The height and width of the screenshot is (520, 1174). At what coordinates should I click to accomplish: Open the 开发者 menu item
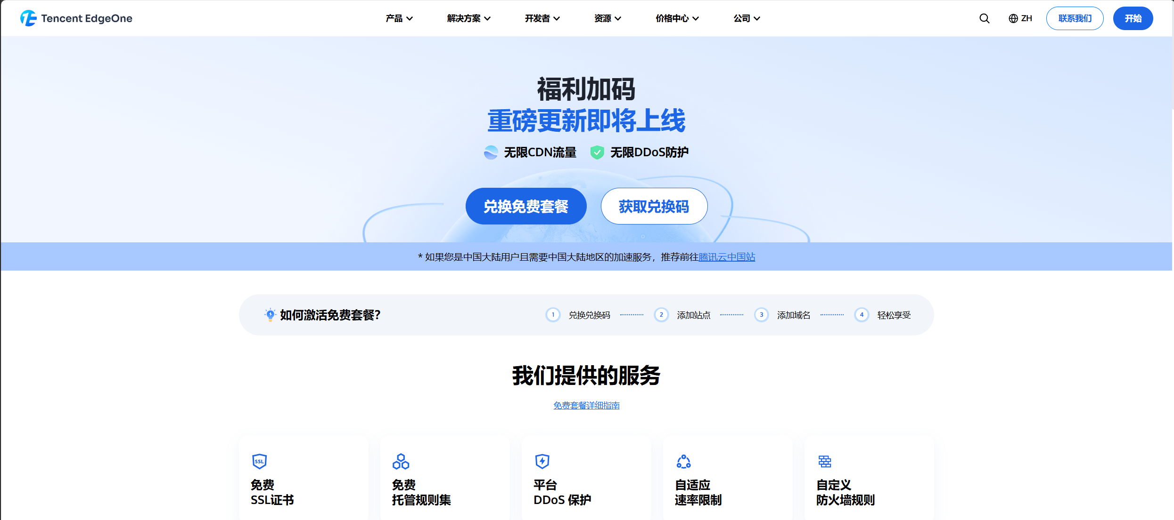(x=542, y=18)
